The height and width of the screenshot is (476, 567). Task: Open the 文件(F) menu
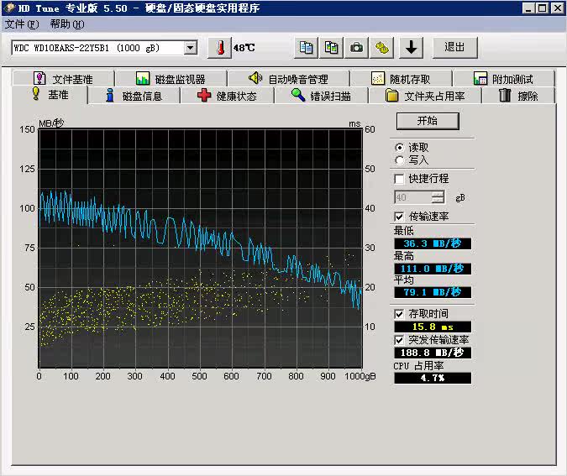[x=22, y=24]
